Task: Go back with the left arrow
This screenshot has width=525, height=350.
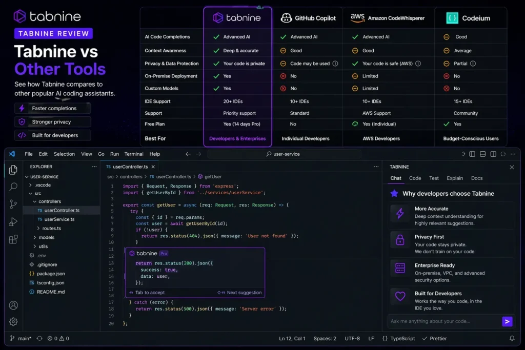Action: (188, 154)
